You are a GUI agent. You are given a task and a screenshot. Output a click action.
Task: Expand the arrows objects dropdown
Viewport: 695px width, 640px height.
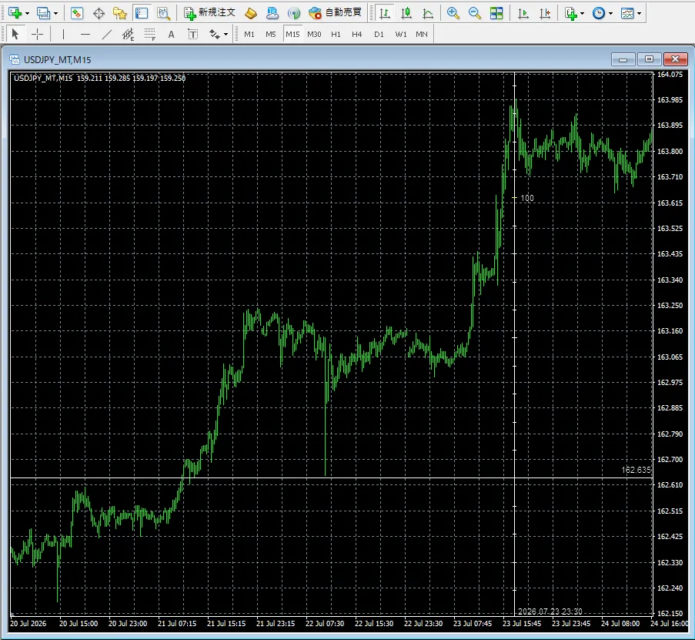226,34
